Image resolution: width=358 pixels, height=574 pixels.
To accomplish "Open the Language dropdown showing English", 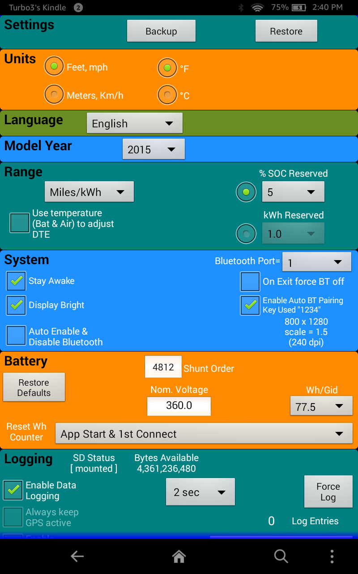I will [134, 123].
